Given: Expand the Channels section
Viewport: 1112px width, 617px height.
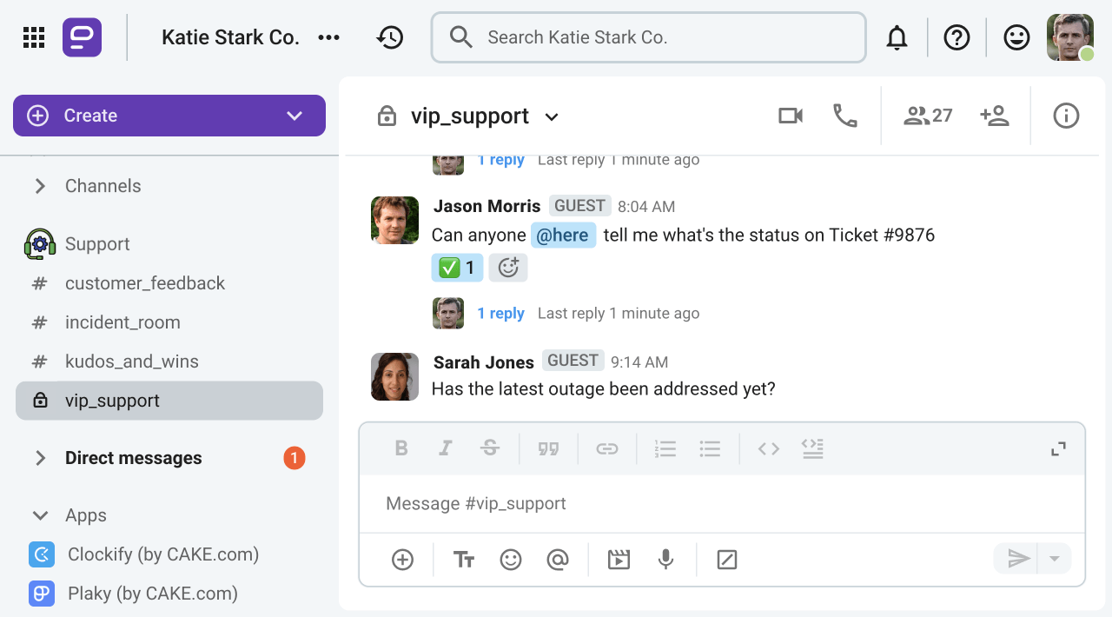Looking at the screenshot, I should click(39, 185).
